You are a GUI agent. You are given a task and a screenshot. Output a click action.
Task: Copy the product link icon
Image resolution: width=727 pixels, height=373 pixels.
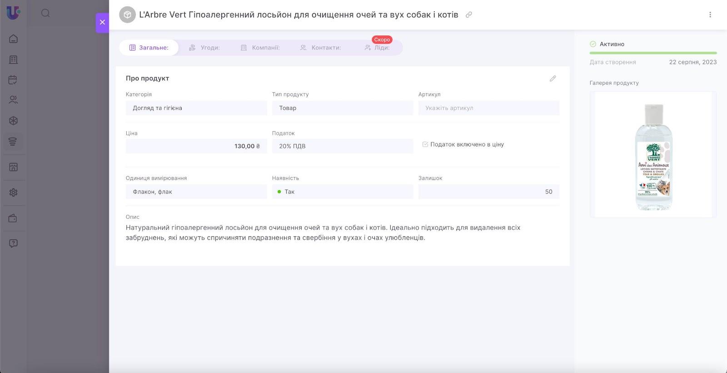tap(469, 15)
